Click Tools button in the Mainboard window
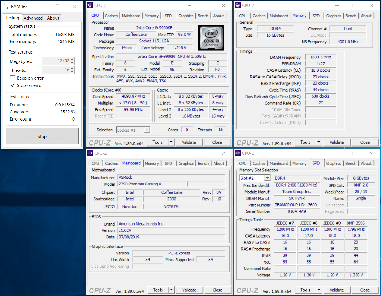The image size is (381, 296). pos(158,290)
